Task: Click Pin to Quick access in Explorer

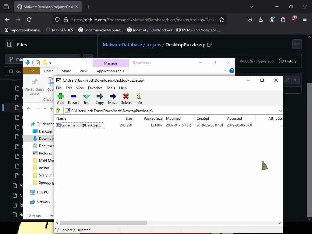Action: [x=35, y=87]
